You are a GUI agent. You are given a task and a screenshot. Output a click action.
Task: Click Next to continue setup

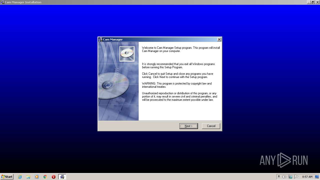(188, 126)
